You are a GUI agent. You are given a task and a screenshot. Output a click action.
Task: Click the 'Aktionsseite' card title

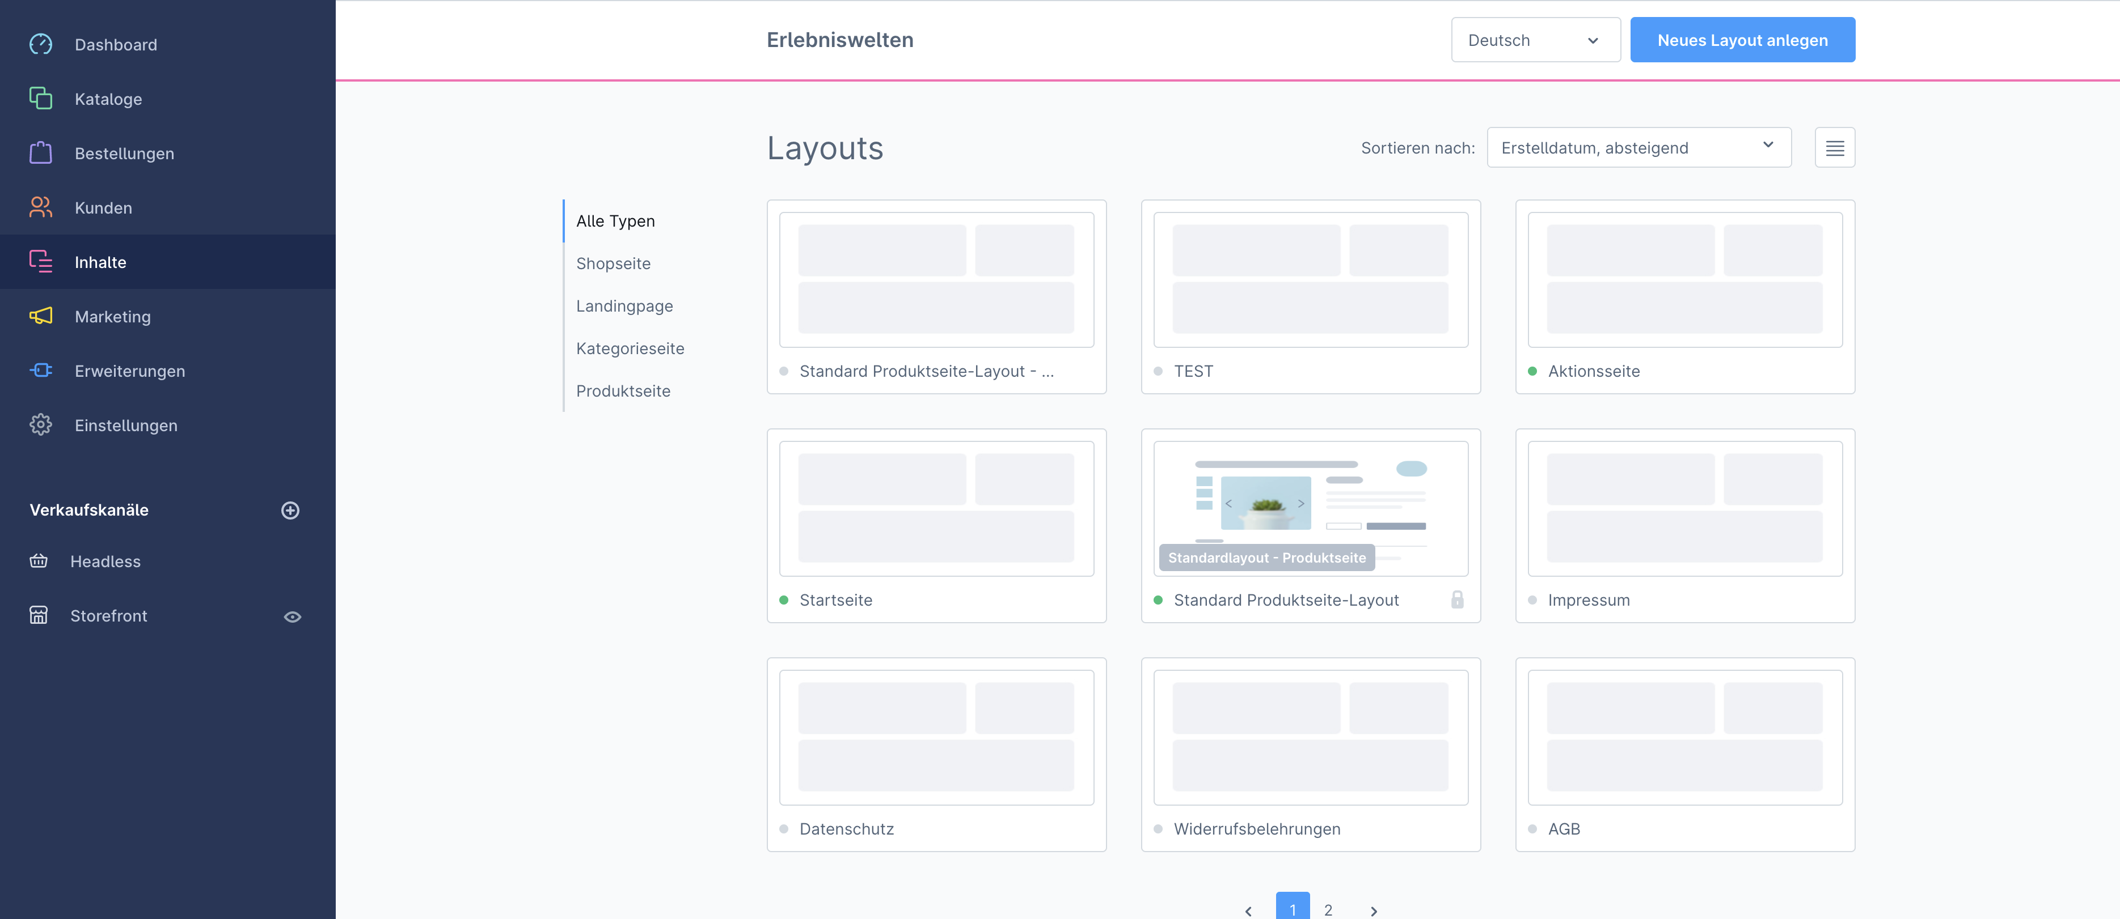click(x=1593, y=371)
